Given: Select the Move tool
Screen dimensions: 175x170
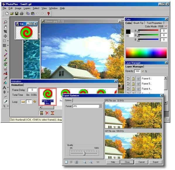Looking at the screenshot, I should coord(5,36).
